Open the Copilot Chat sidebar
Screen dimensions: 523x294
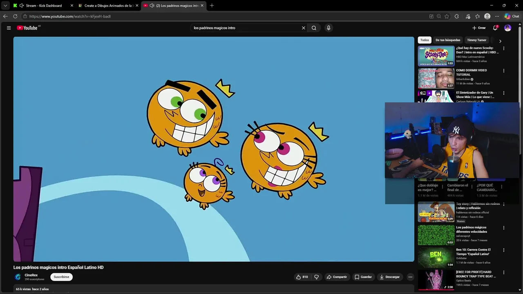click(512, 16)
